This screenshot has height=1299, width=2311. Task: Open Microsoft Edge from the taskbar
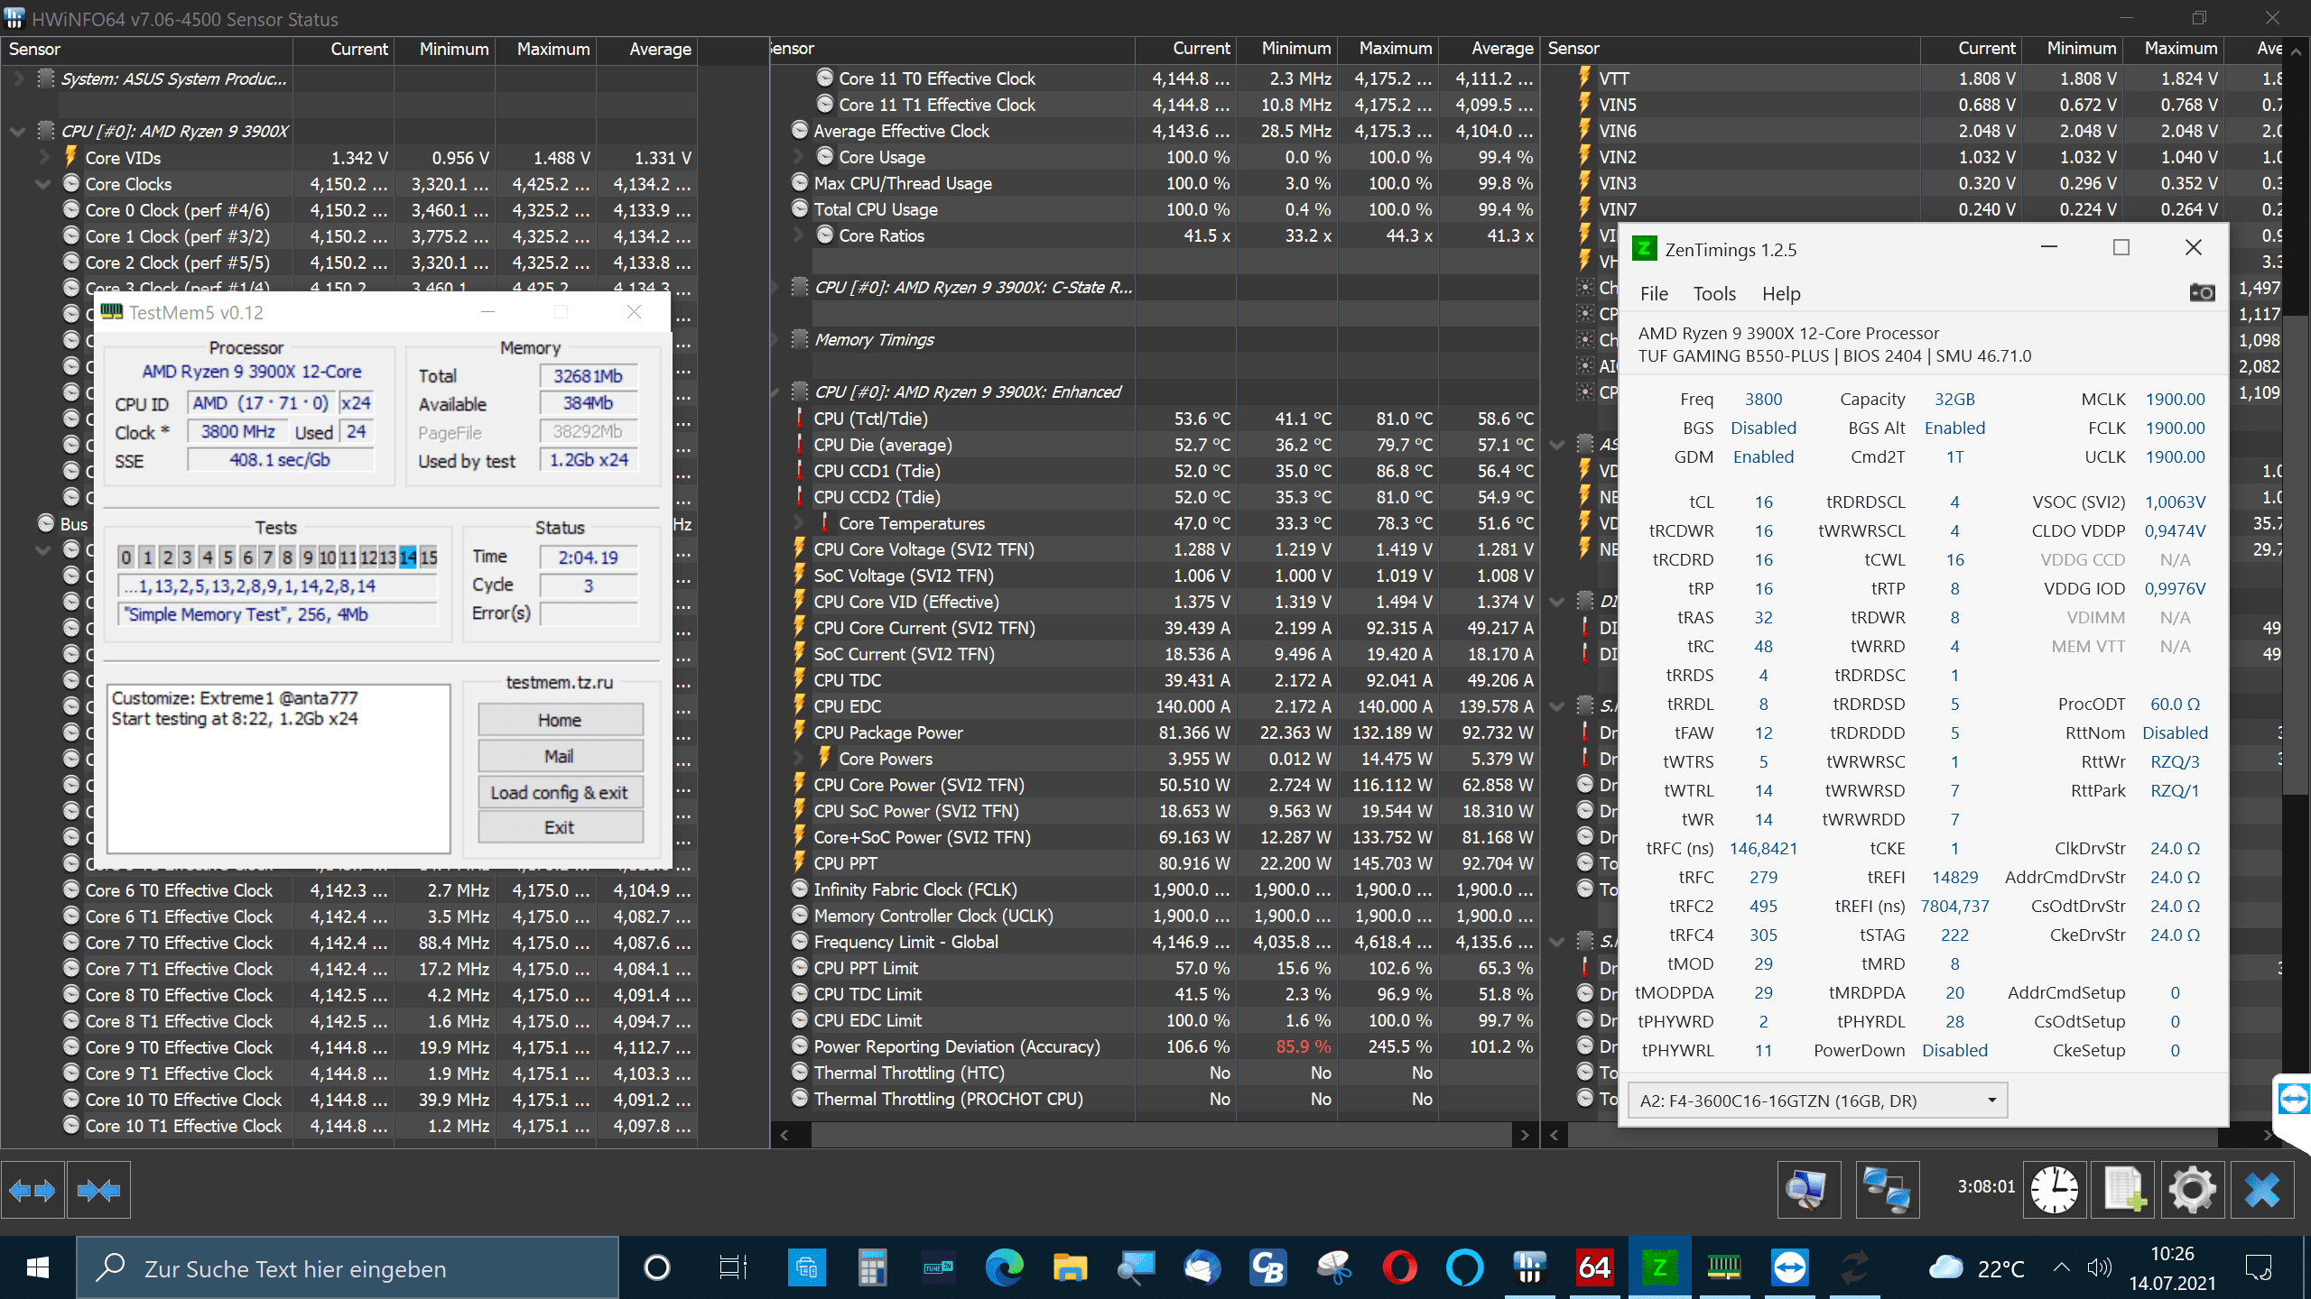[1004, 1268]
